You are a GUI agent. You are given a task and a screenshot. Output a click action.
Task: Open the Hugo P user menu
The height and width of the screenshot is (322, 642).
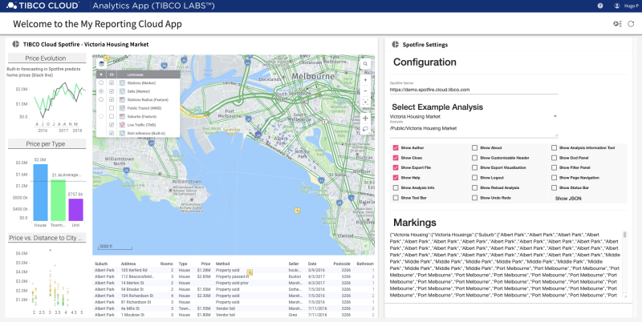click(630, 6)
